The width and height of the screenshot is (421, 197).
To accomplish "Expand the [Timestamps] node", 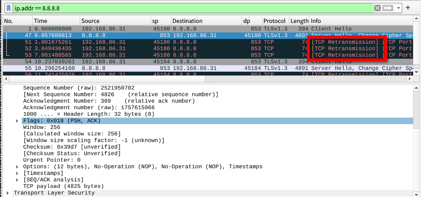I will 18,173.
